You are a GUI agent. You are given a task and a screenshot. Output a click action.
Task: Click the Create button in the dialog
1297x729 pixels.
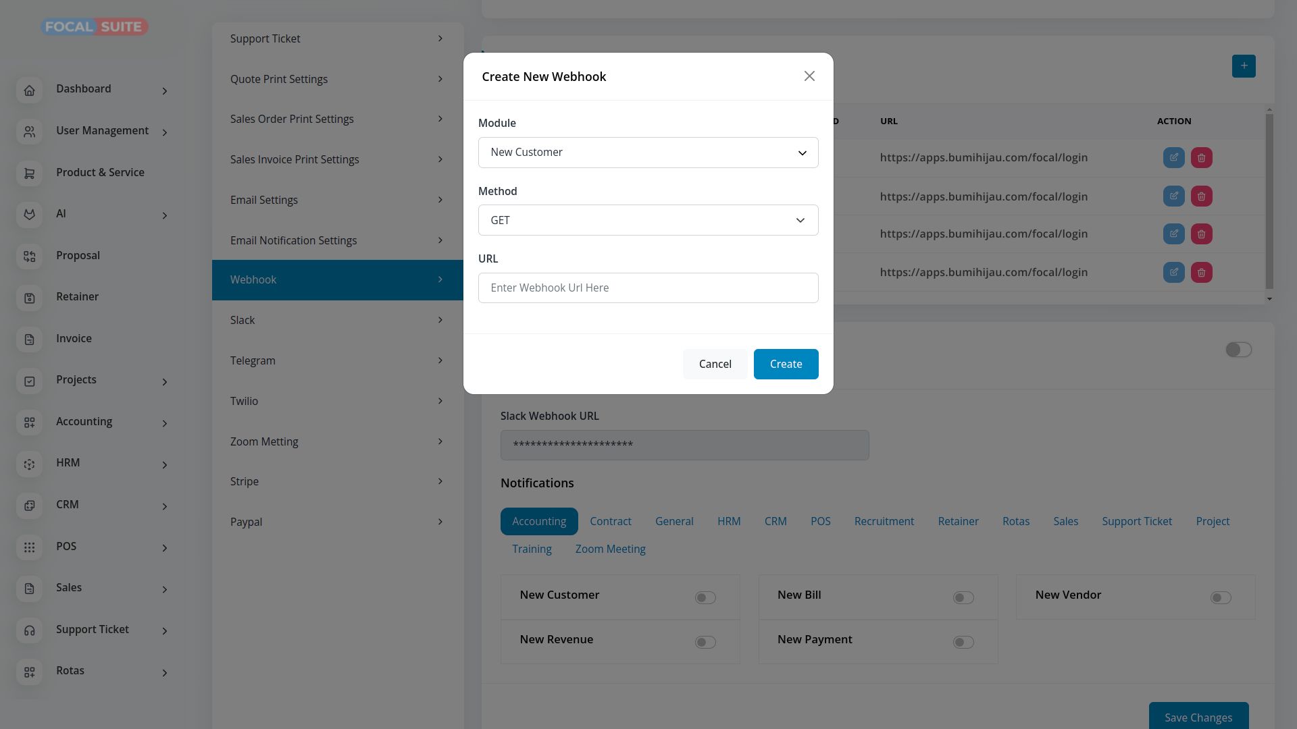coord(786,364)
